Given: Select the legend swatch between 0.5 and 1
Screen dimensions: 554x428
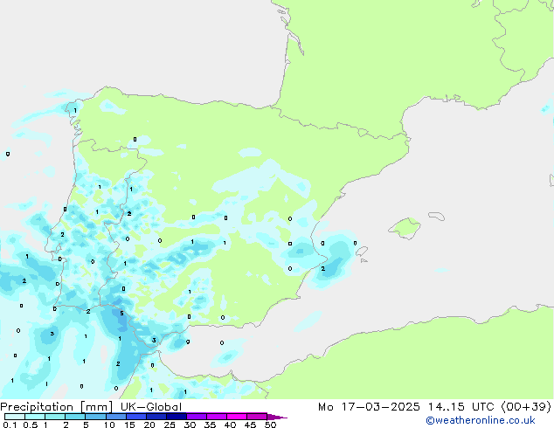Looking at the screenshot, I should click(x=35, y=417).
